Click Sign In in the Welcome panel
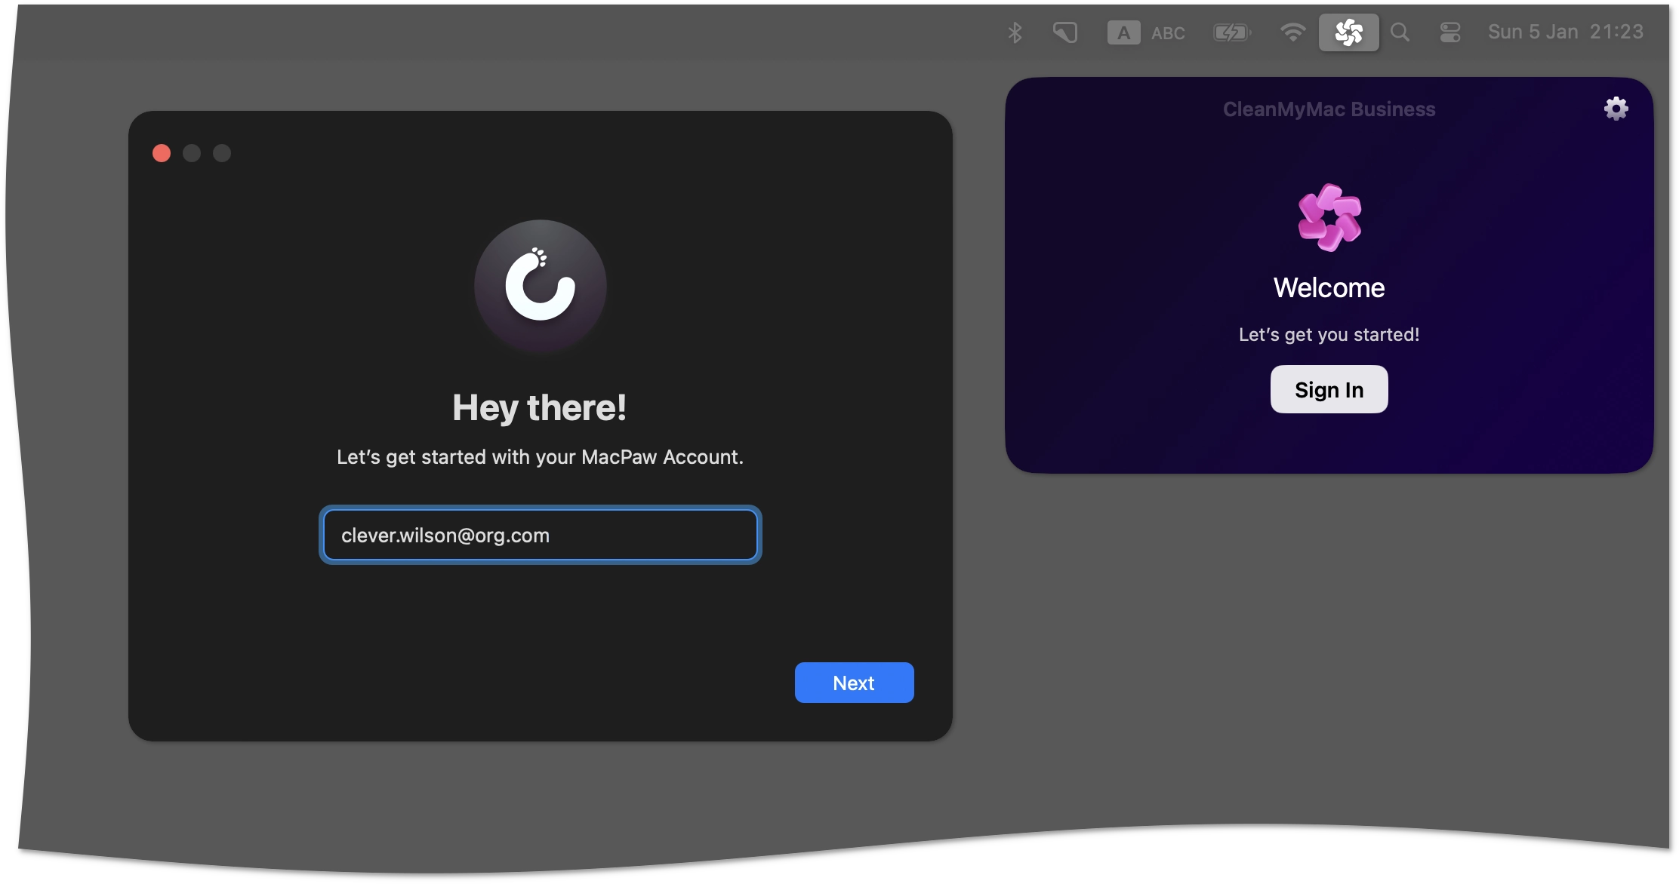 point(1329,389)
